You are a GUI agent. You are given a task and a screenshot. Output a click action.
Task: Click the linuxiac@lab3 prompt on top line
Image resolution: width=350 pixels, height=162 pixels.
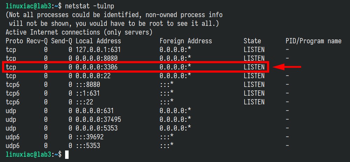(28, 6)
